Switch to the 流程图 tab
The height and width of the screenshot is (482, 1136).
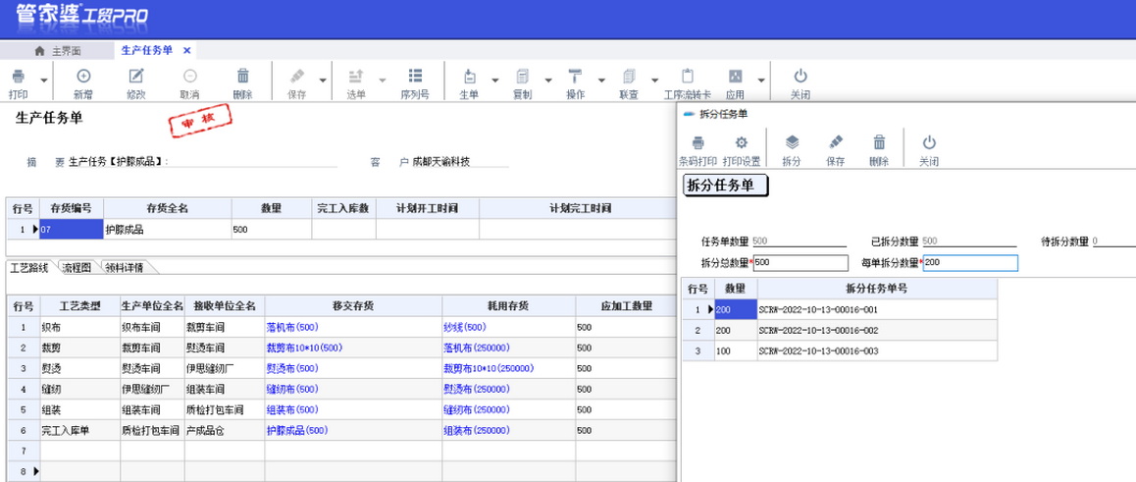click(77, 267)
